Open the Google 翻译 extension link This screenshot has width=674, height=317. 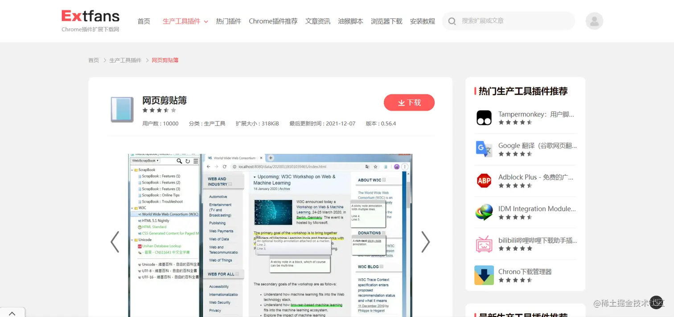[538, 145]
